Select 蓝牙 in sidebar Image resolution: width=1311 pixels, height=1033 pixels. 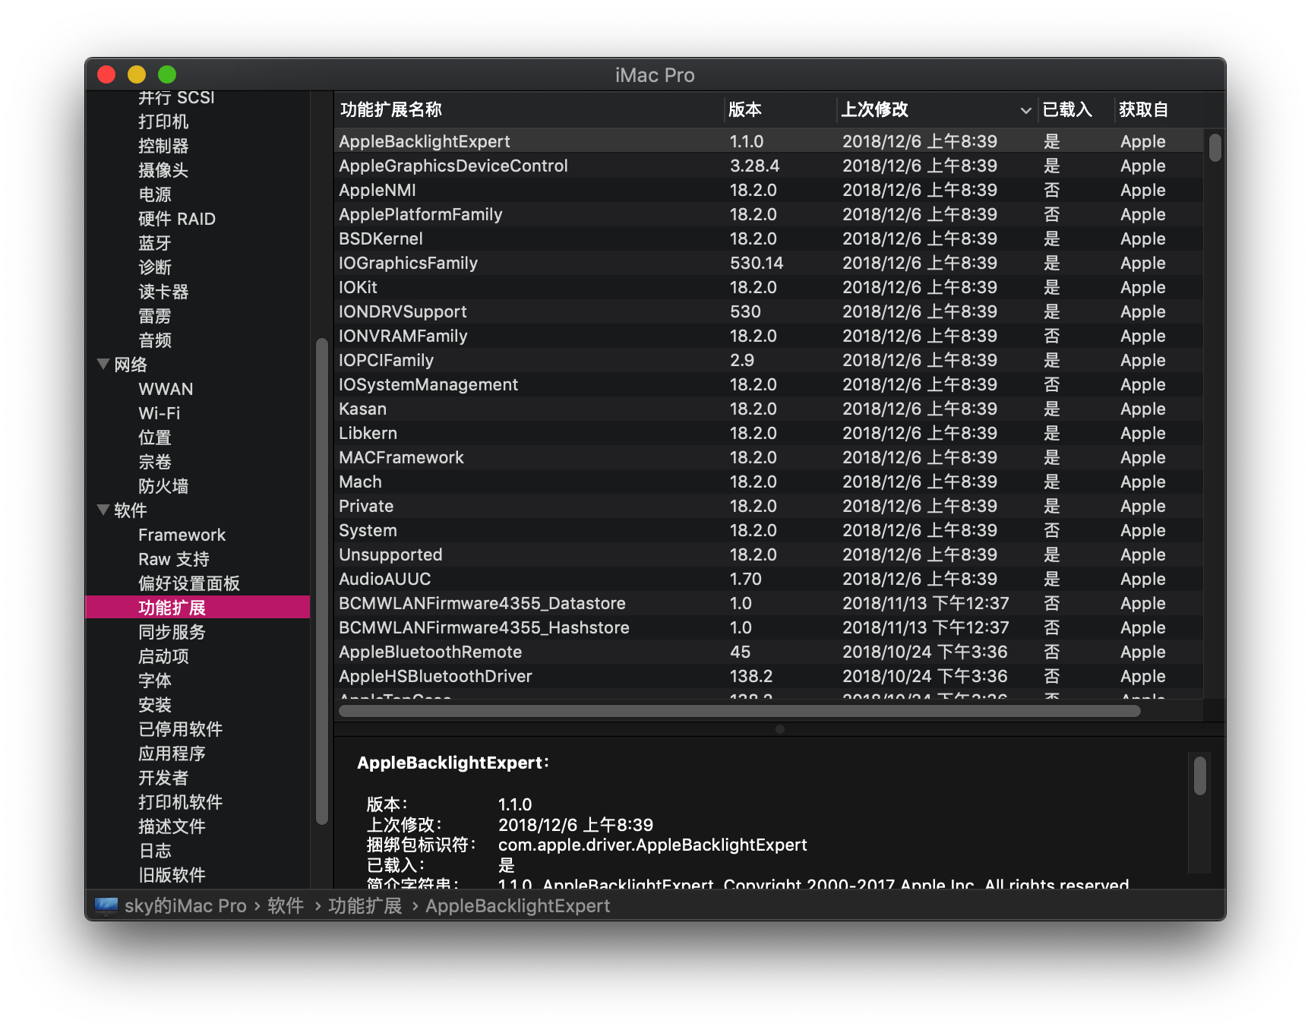click(155, 243)
